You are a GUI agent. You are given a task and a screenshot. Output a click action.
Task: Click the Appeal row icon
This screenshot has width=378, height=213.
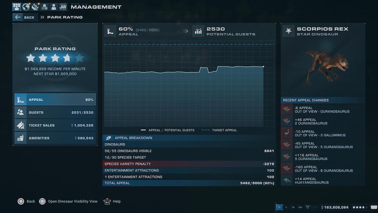21,99
